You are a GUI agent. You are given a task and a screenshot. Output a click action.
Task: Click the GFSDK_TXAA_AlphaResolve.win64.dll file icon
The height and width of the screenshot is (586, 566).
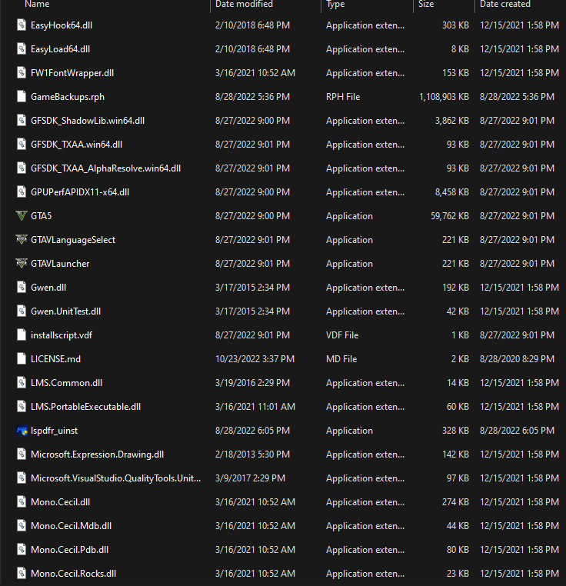pos(22,168)
